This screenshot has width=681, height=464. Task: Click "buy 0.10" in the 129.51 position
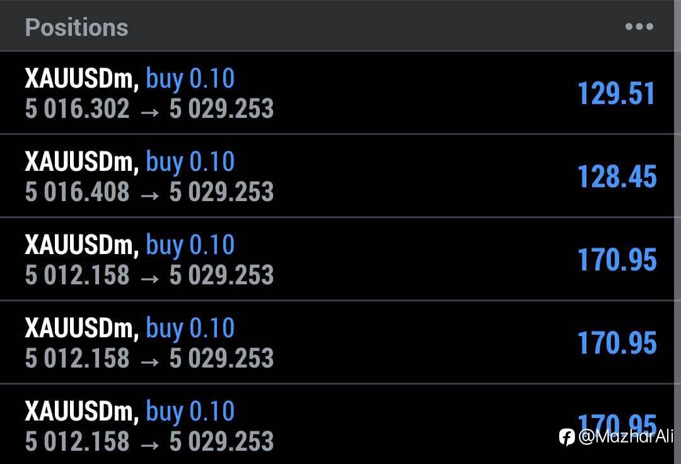190,79
